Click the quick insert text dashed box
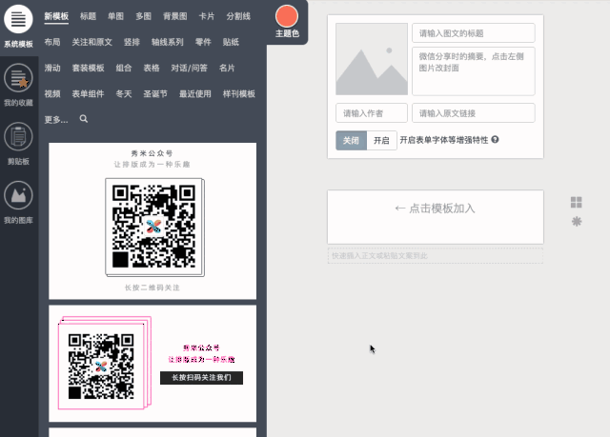Viewport: 610px width, 437px height. click(436, 255)
